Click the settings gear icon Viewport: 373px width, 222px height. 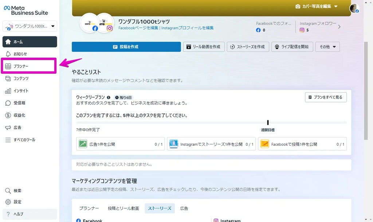[x=8, y=202]
